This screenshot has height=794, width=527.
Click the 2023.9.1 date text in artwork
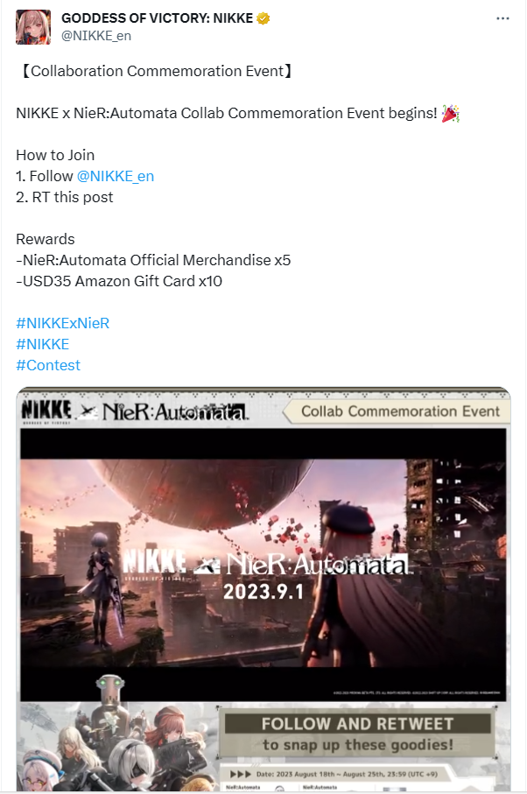click(x=263, y=592)
